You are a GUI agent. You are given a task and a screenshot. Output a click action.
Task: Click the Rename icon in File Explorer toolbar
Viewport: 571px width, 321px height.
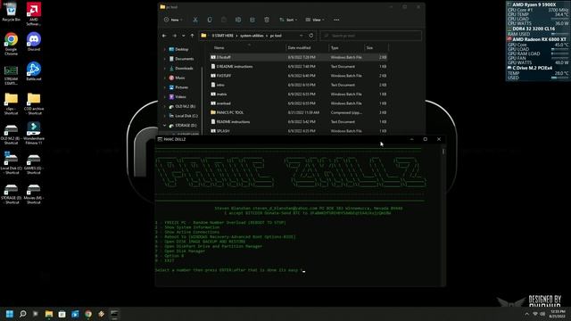coord(238,20)
